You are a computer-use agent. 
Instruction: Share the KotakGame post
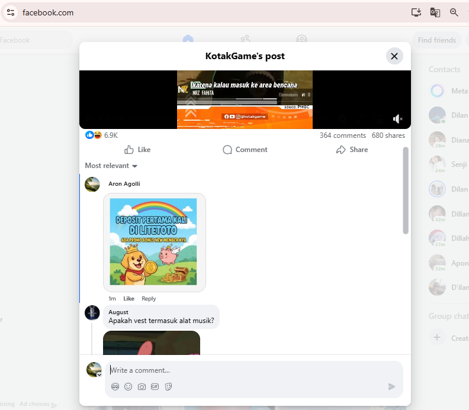pyautogui.click(x=352, y=150)
